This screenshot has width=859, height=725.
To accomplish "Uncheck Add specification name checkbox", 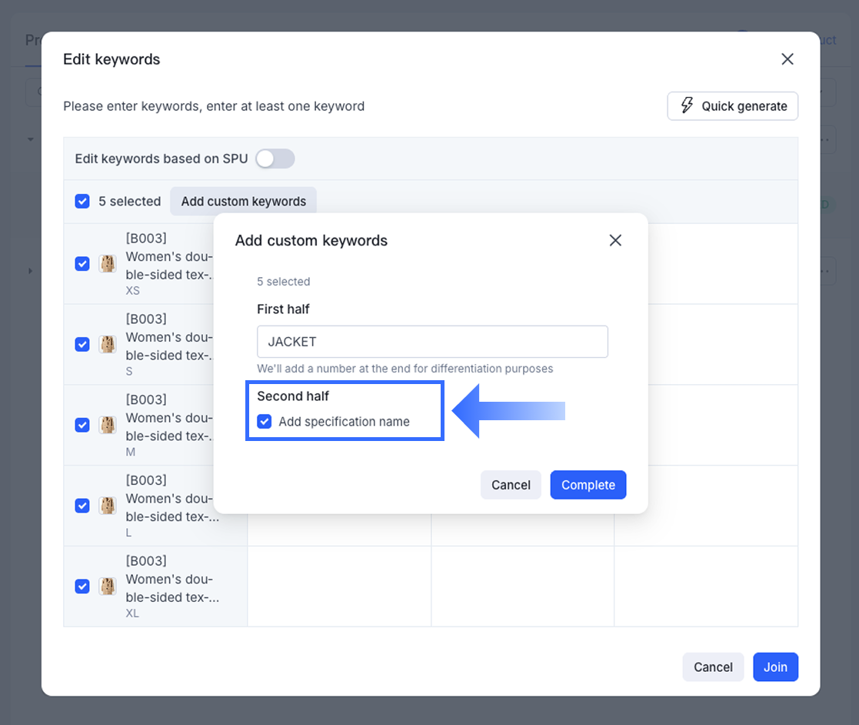I will 265,422.
